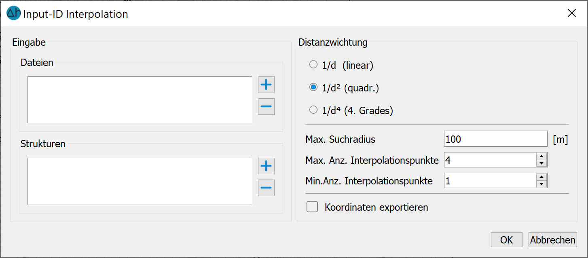
Task: Select 1/d² (quadr.) distance weighting
Action: 313,87
